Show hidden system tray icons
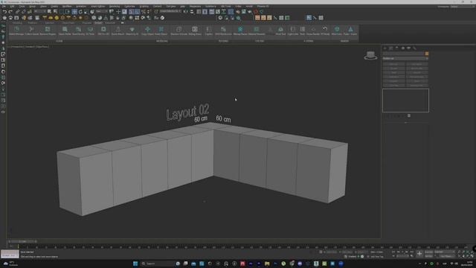 [420, 264]
